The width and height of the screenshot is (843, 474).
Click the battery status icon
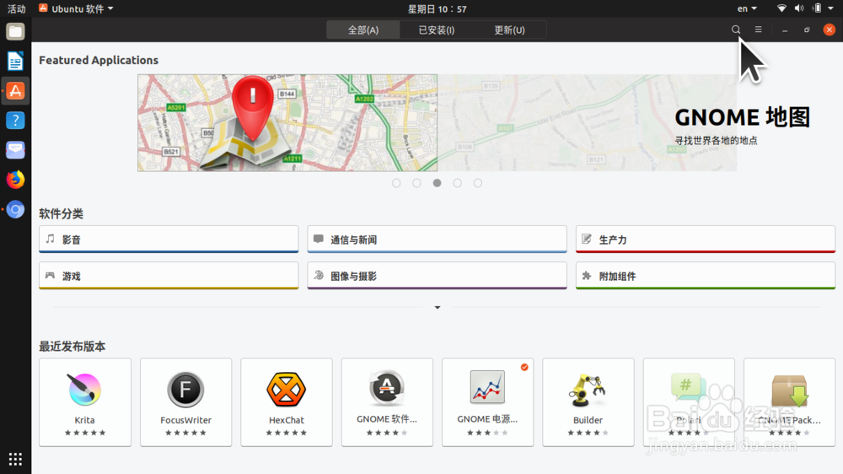pyautogui.click(x=817, y=8)
